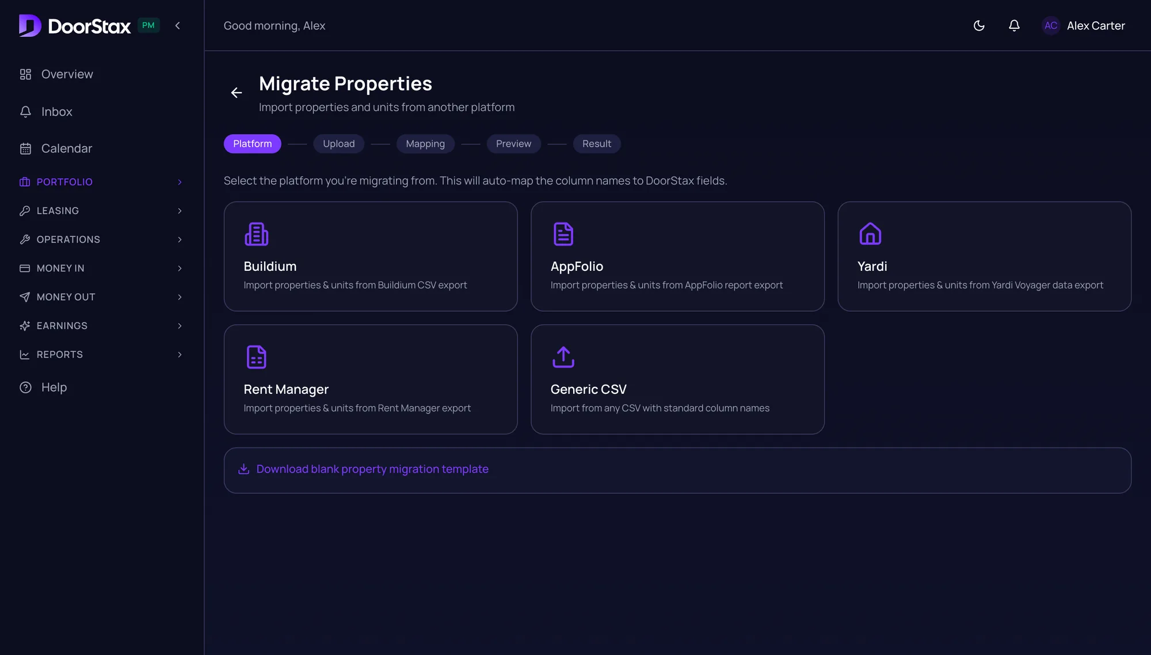Click the Rent Manager spreadsheet file icon
The image size is (1151, 655).
[x=256, y=357]
